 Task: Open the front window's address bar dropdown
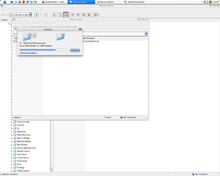click(x=146, y=34)
